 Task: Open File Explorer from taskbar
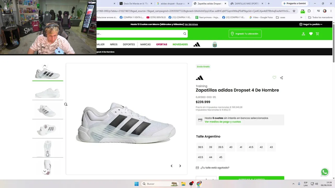click(x=183, y=184)
